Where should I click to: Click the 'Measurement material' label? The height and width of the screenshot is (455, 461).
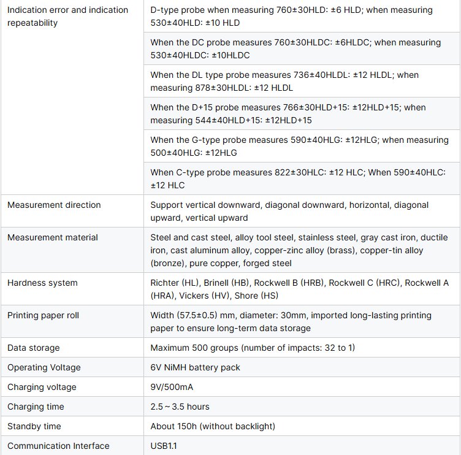(x=53, y=237)
